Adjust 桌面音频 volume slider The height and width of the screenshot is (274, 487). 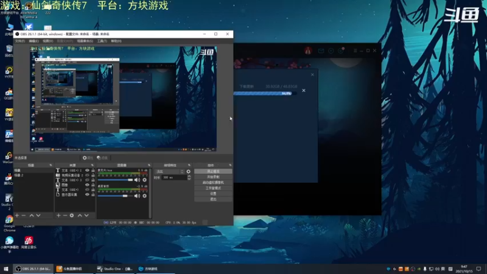coord(115,196)
